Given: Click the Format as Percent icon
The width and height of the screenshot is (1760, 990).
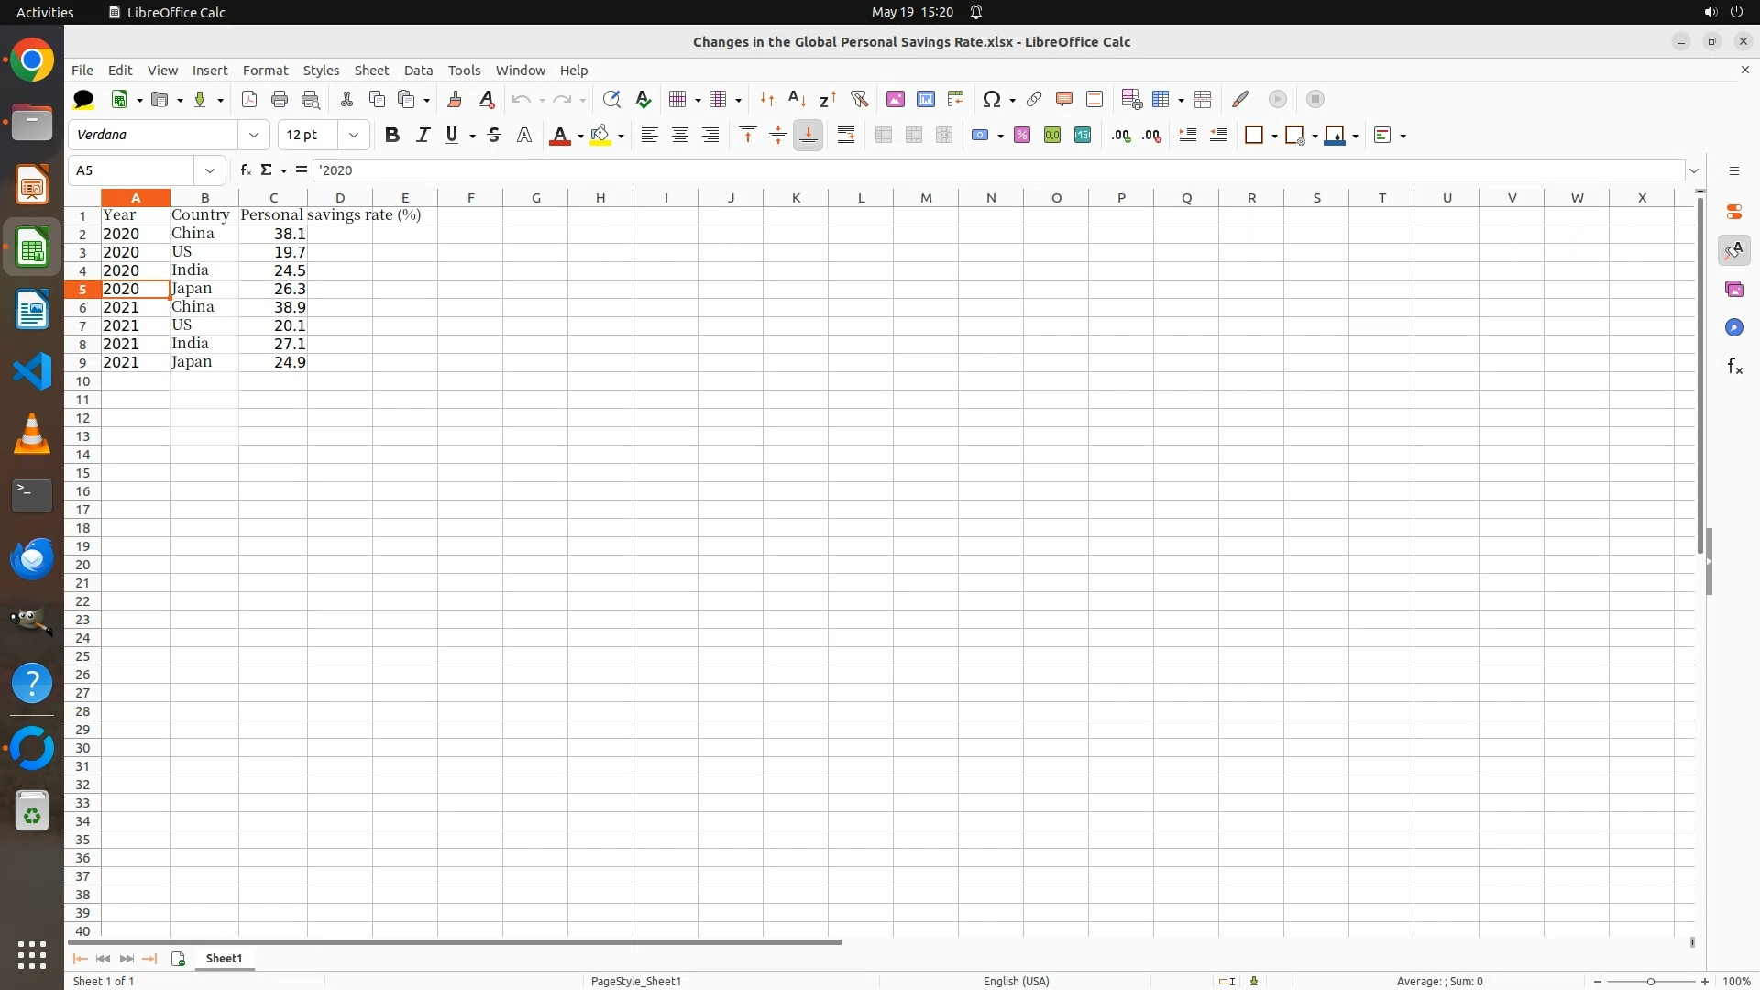Looking at the screenshot, I should click(1022, 136).
